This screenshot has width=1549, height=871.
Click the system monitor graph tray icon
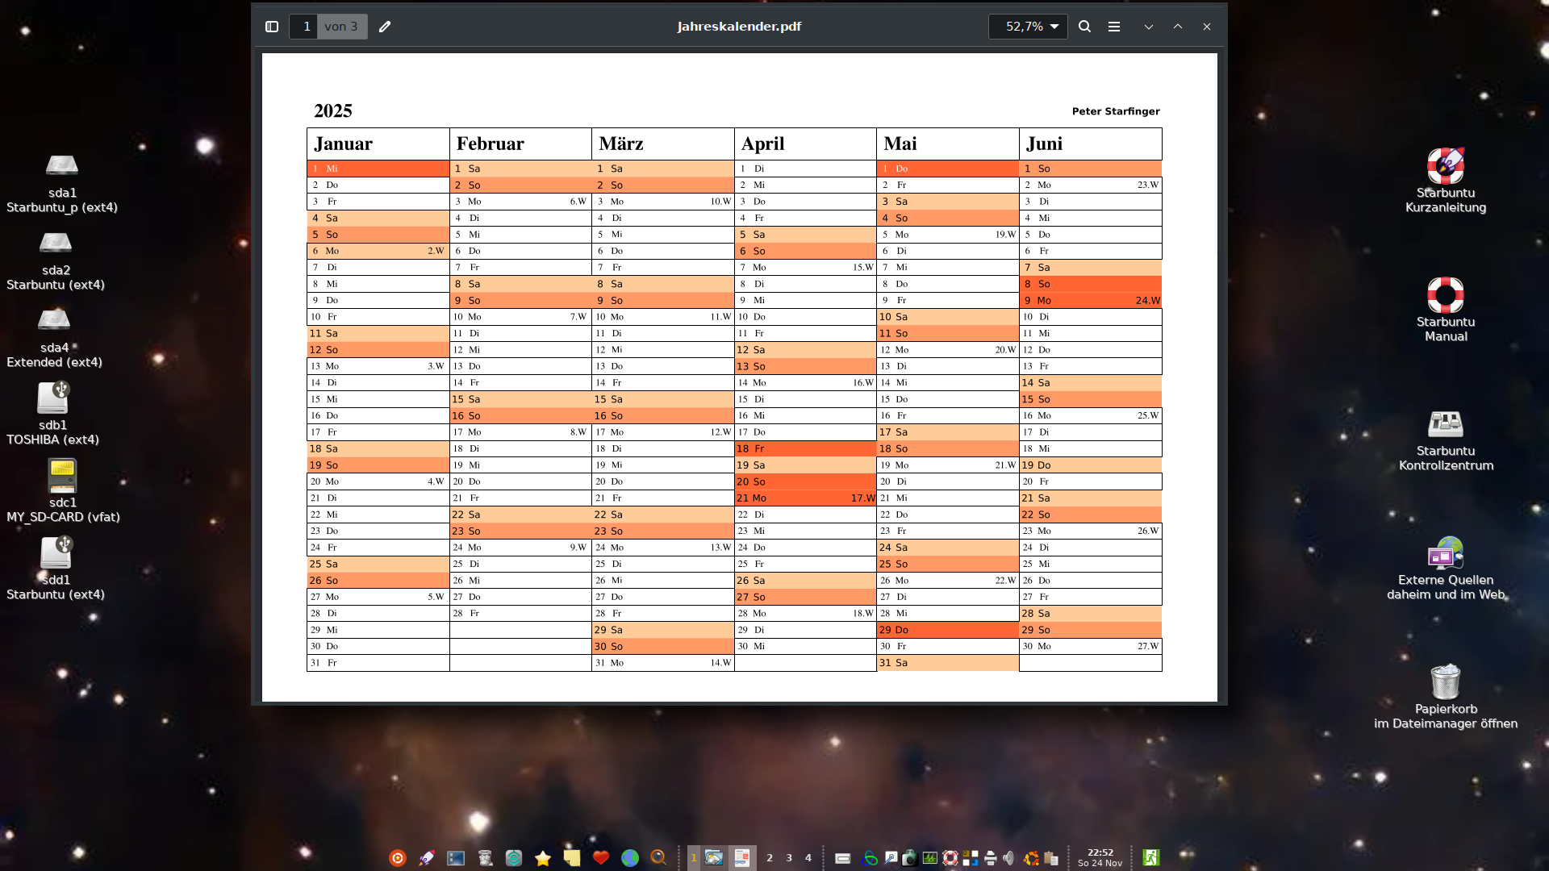point(930,858)
